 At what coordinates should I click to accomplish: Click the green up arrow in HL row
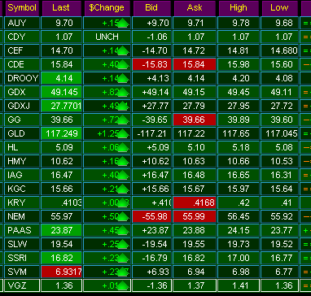pos(123,147)
